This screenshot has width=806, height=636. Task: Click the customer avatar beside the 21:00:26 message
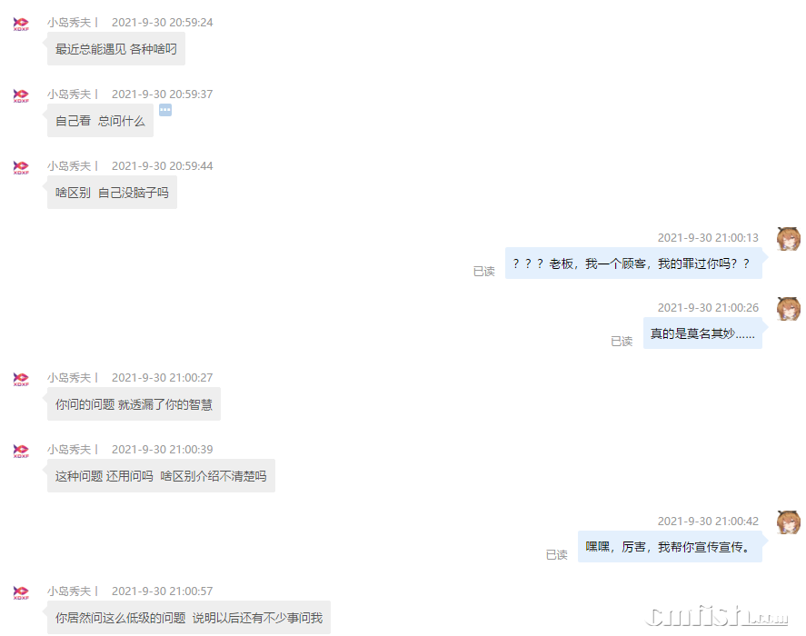(788, 309)
